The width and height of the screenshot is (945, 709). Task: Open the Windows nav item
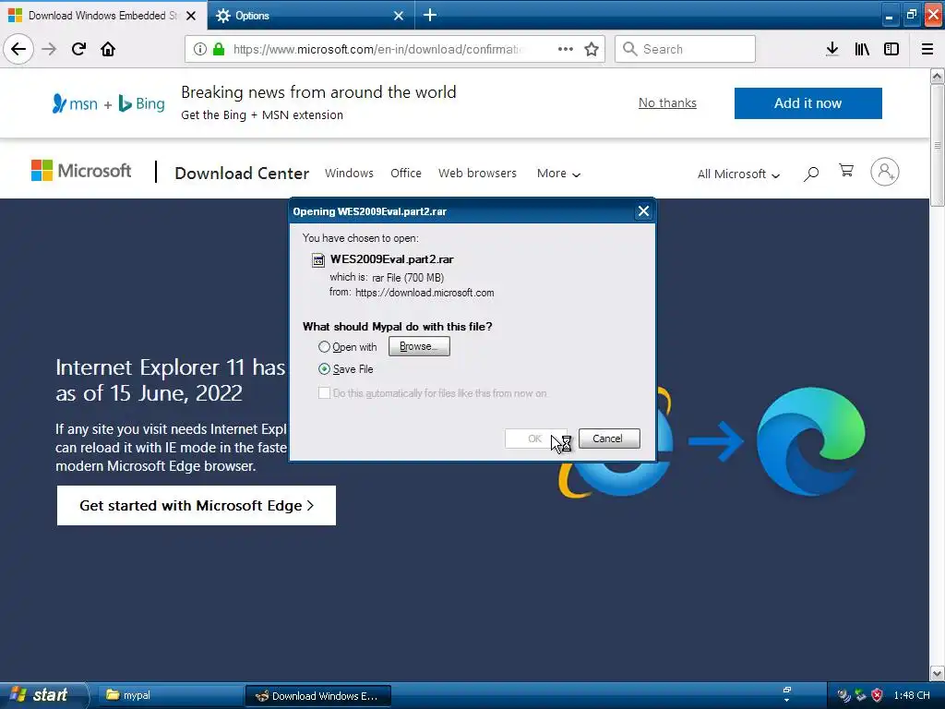tap(349, 173)
